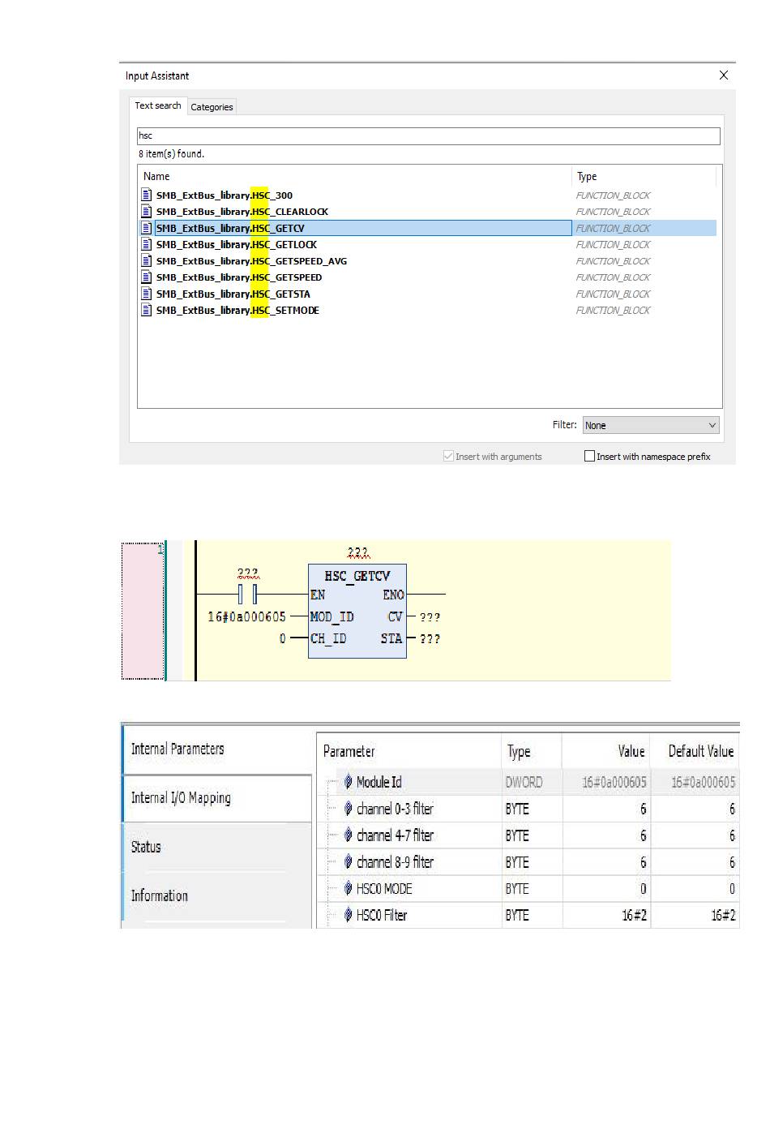This screenshot has width=770, height=1125.
Task: Click the document icon beside HSC_SETMODE
Action: click(x=147, y=310)
